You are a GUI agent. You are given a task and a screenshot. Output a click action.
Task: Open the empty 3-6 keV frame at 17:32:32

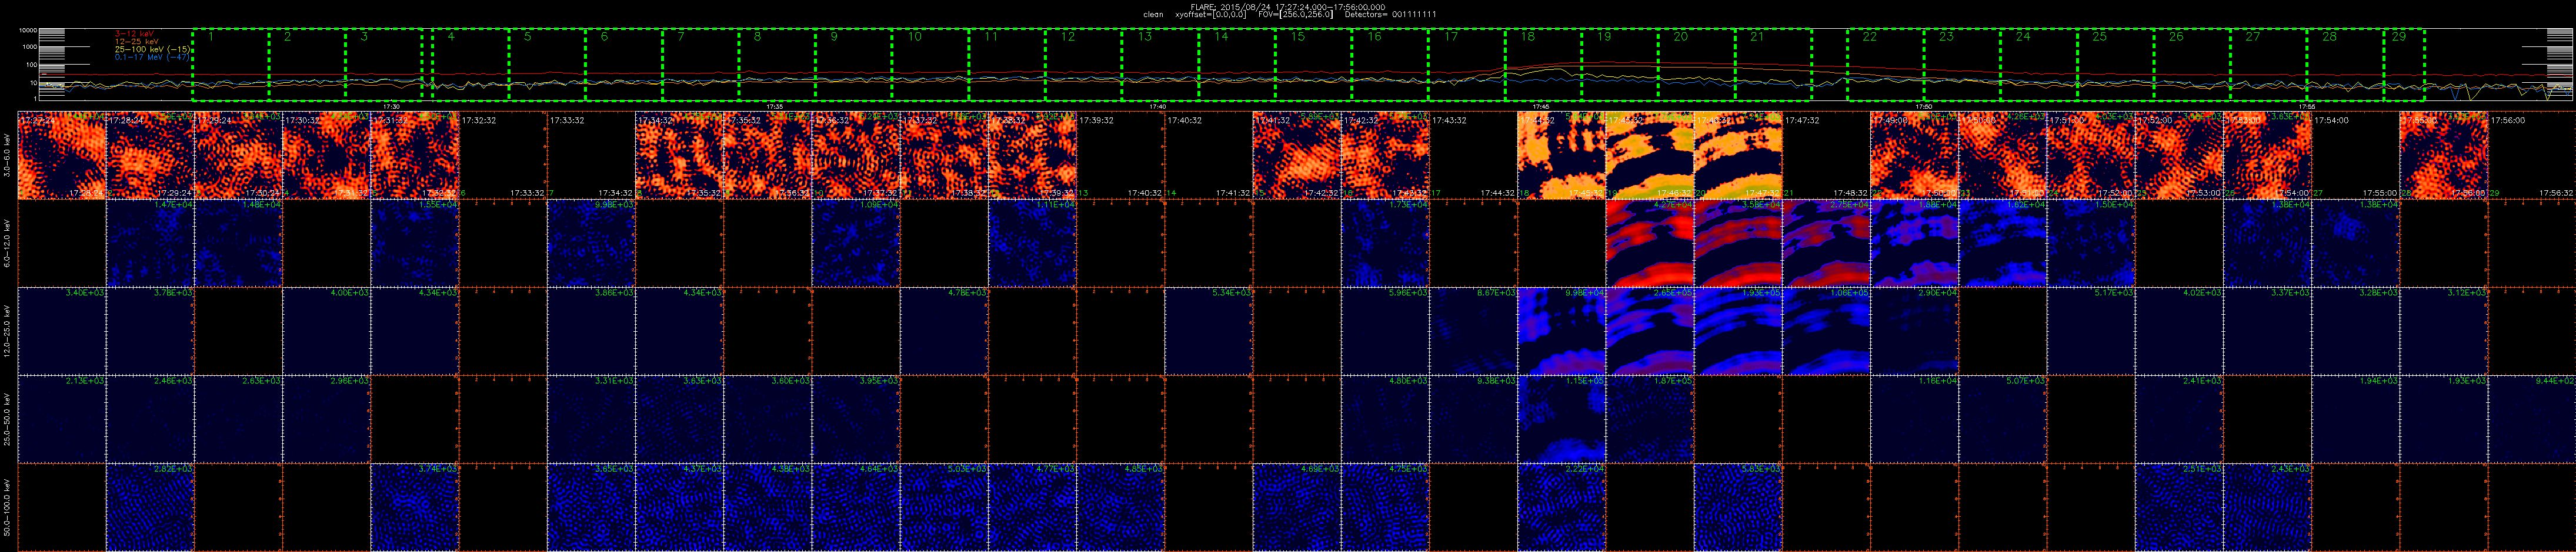pos(503,154)
